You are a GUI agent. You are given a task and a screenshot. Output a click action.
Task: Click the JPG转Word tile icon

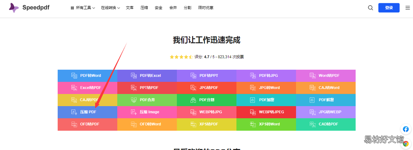(x=253, y=88)
